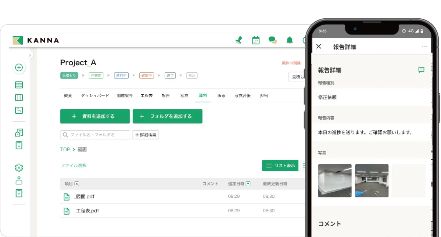Click the circled plus sidebar icon
The width and height of the screenshot is (441, 237).
click(19, 68)
